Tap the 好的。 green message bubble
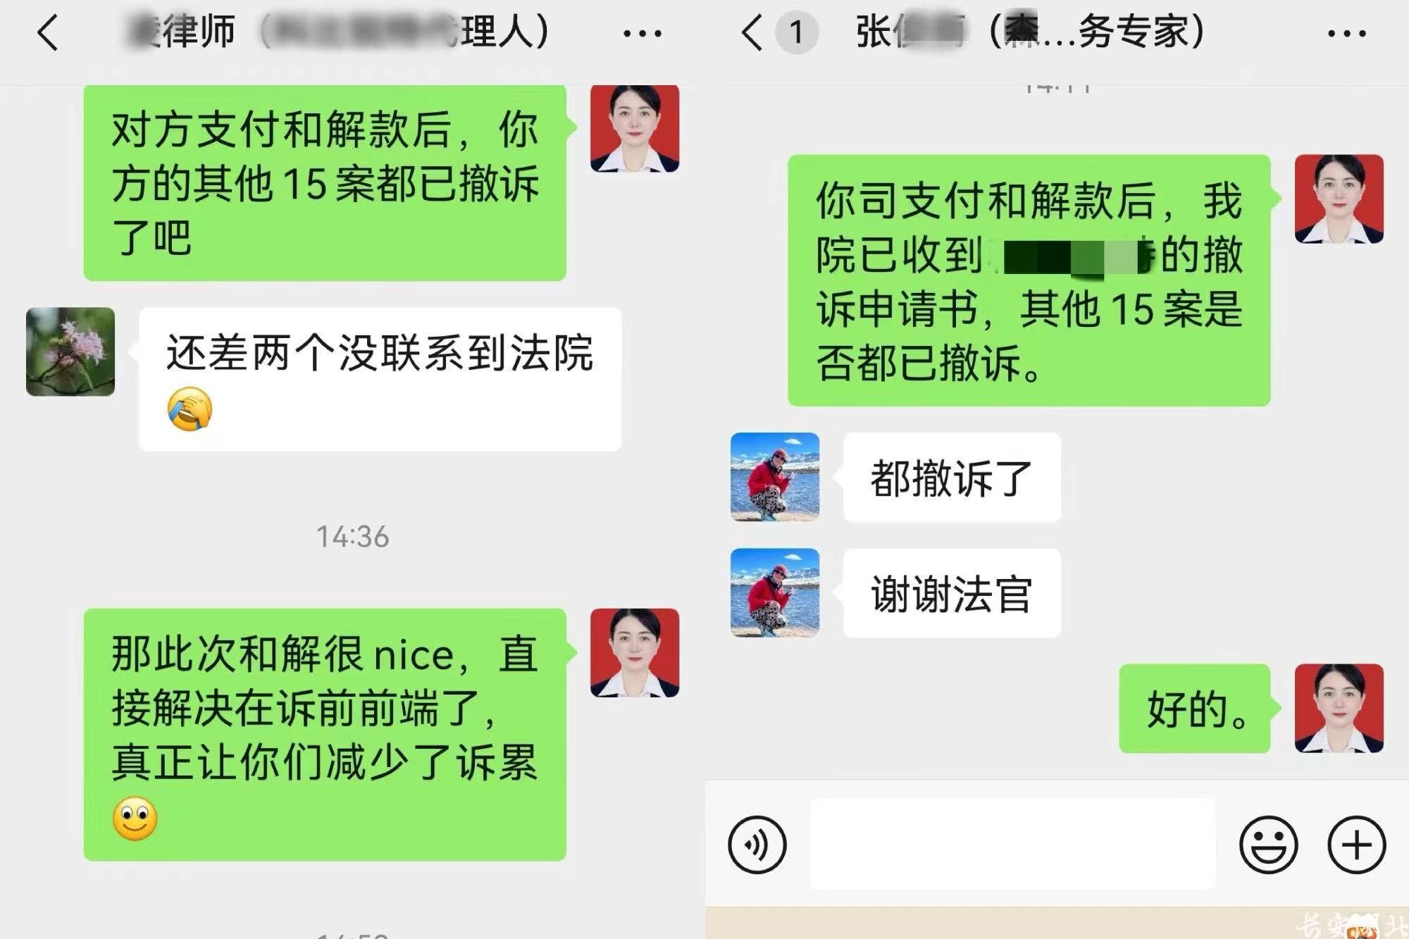 tap(1195, 708)
